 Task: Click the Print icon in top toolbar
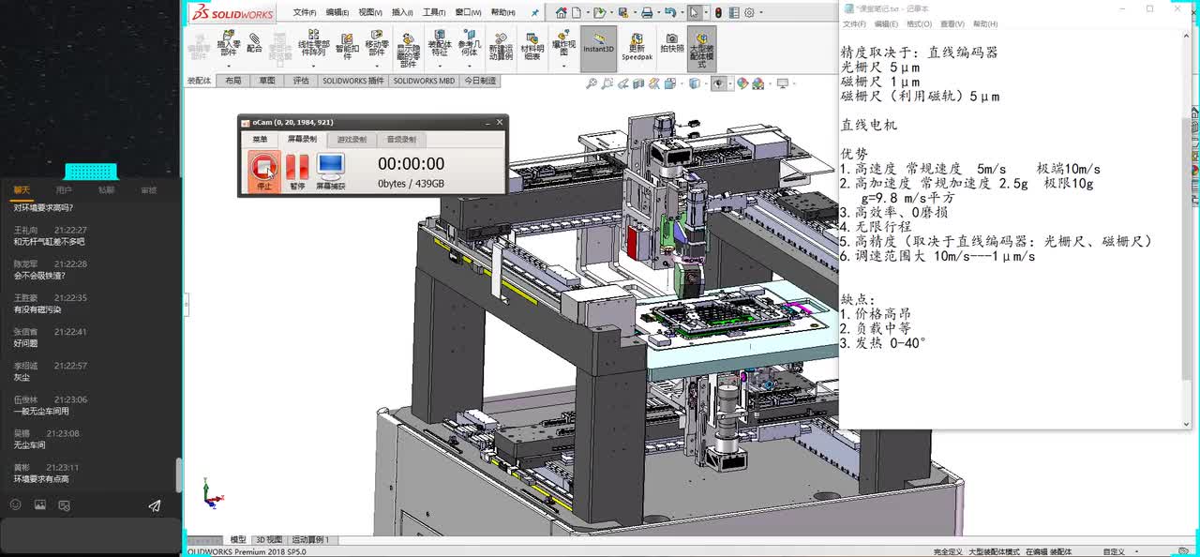647,13
